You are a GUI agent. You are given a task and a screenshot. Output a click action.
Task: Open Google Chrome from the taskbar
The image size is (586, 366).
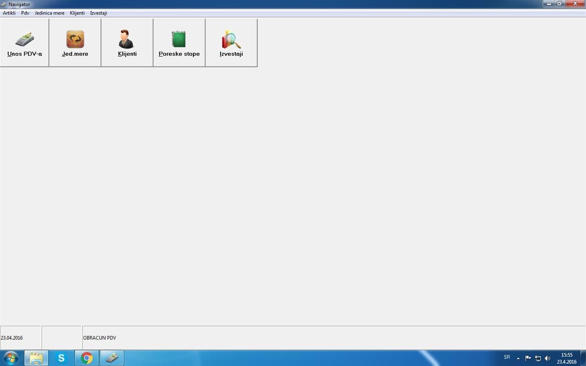click(x=87, y=358)
